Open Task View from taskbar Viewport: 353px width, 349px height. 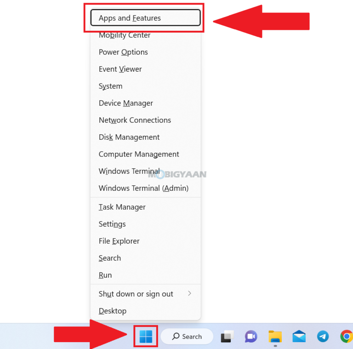(x=227, y=337)
